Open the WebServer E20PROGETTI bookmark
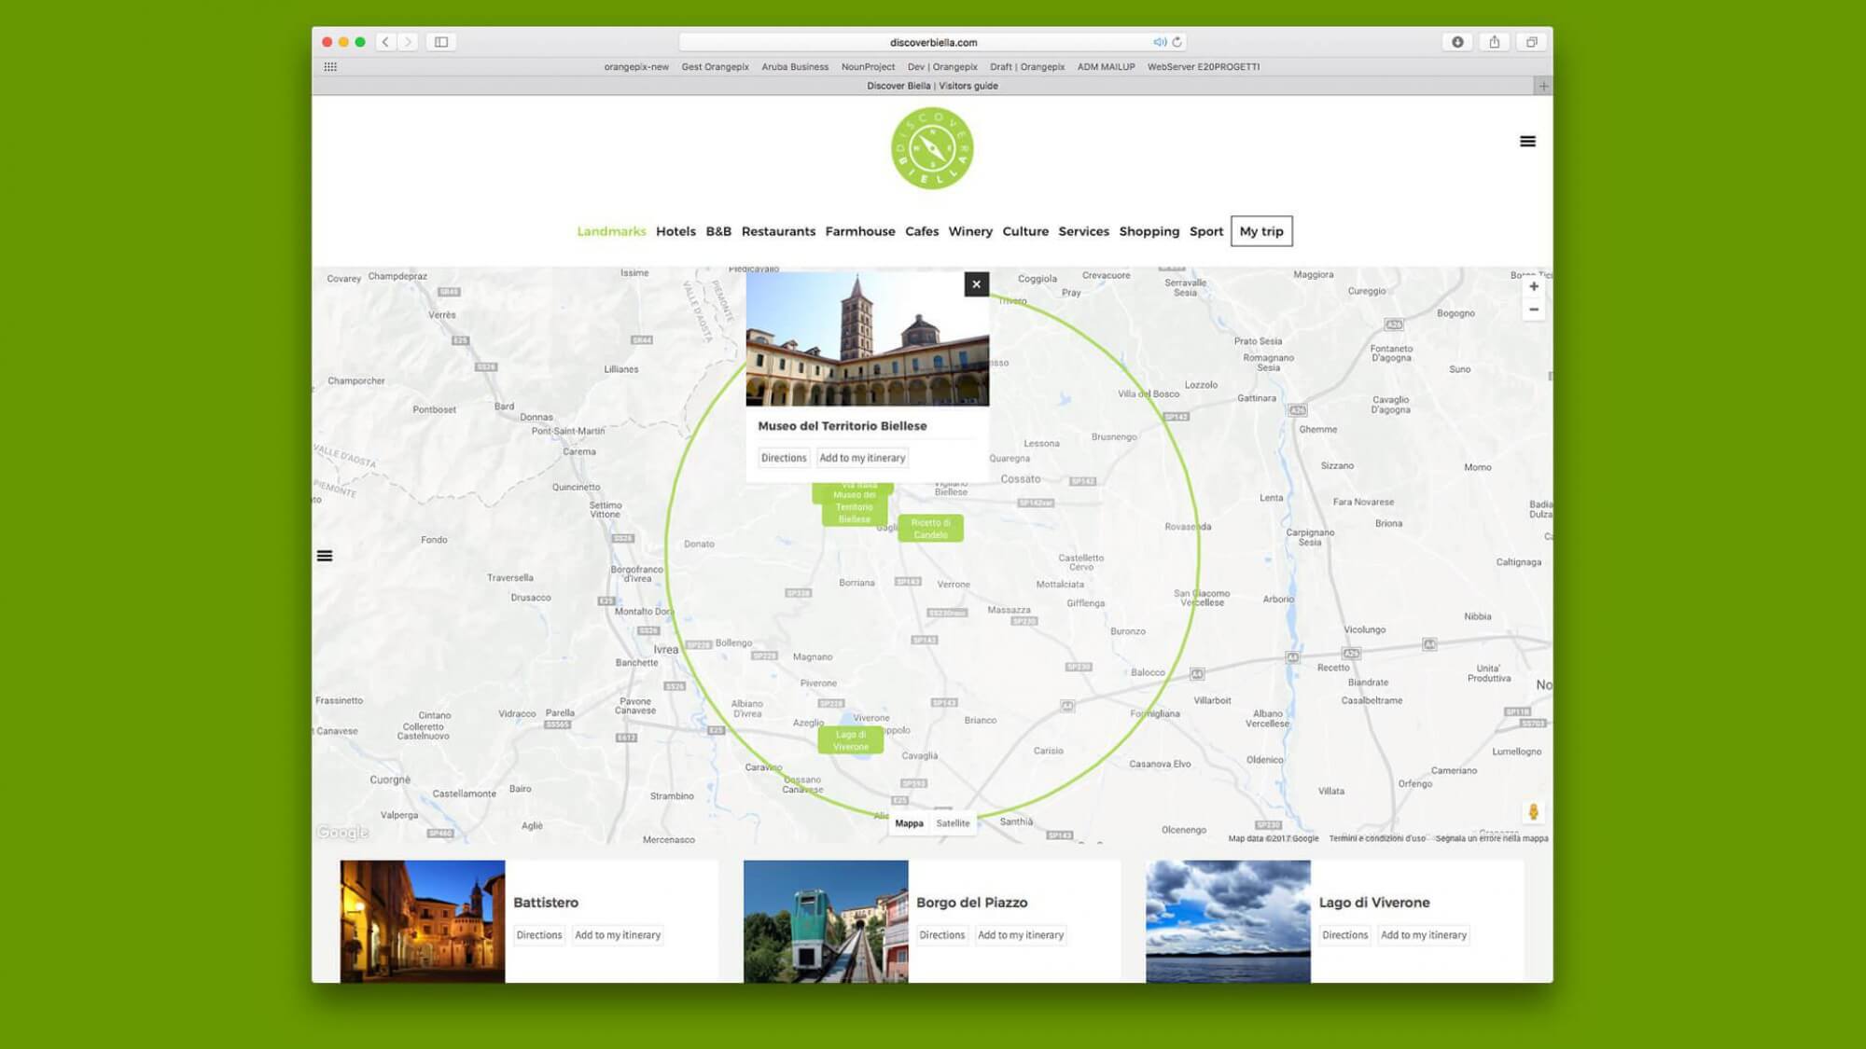Viewport: 1866px width, 1049px height. [x=1204, y=67]
